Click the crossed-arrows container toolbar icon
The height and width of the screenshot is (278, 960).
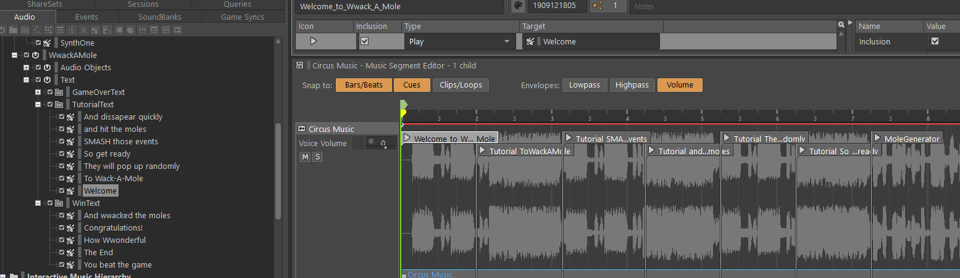click(x=83, y=30)
